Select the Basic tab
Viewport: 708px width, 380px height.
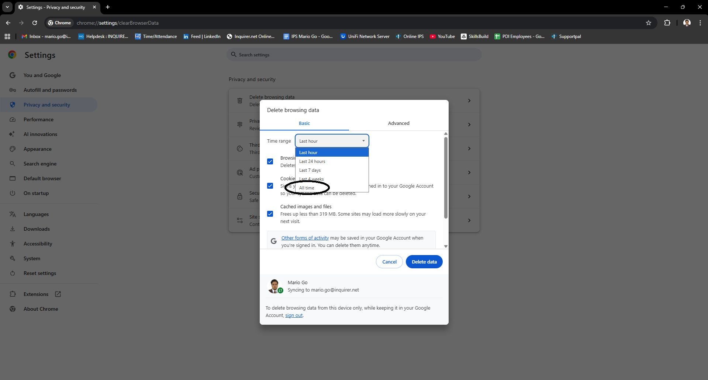pos(304,123)
